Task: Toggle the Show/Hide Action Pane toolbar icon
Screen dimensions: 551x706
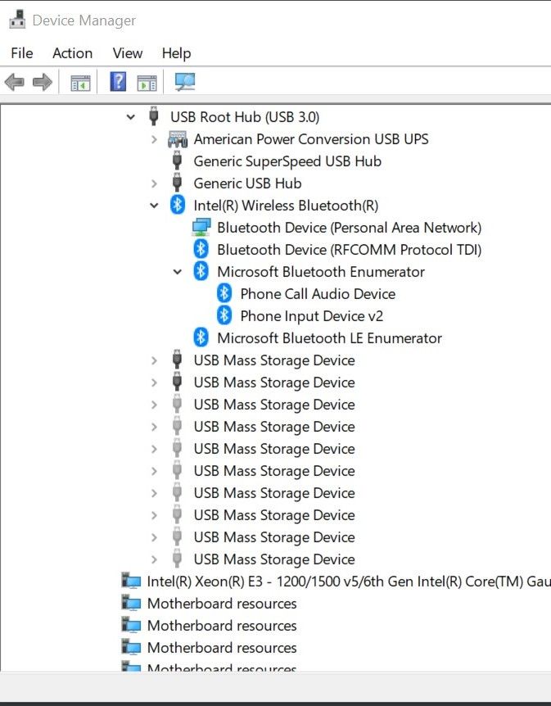Action: 147,83
